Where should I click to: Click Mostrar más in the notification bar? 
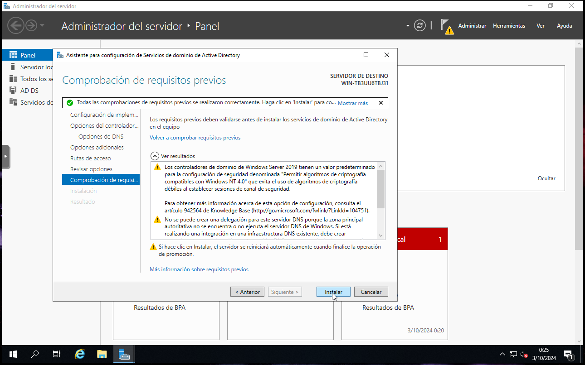353,103
